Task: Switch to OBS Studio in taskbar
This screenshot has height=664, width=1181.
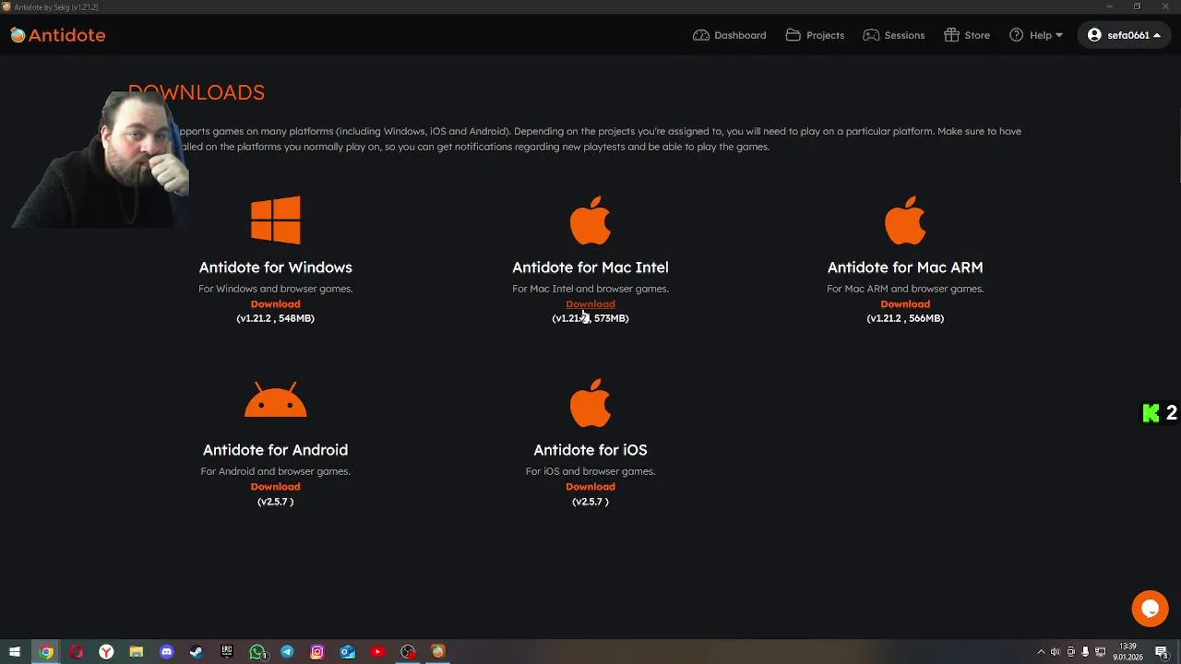Action: [x=408, y=652]
